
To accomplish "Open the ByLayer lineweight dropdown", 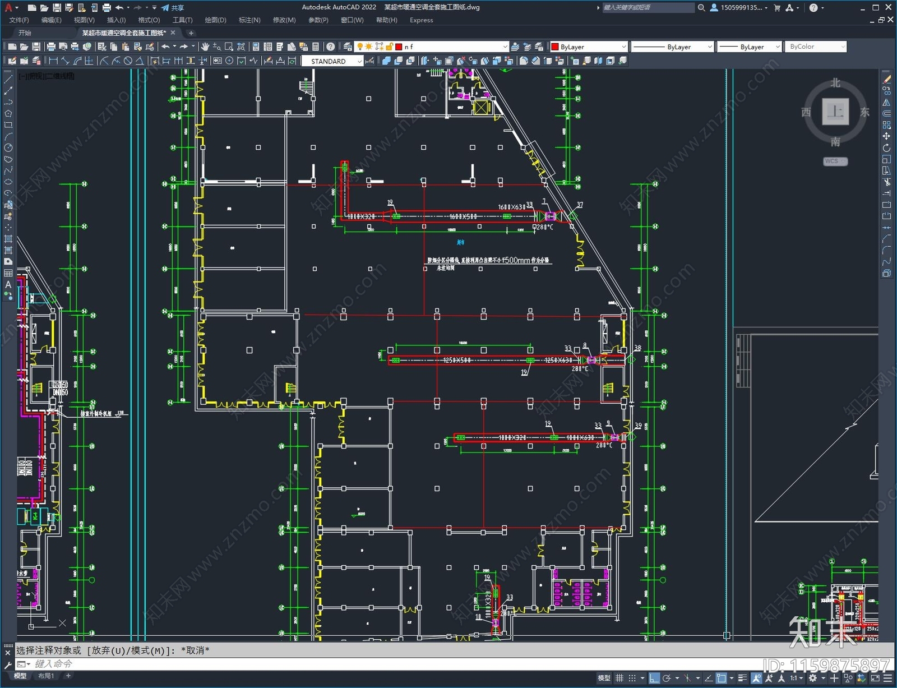I will pyautogui.click(x=749, y=47).
